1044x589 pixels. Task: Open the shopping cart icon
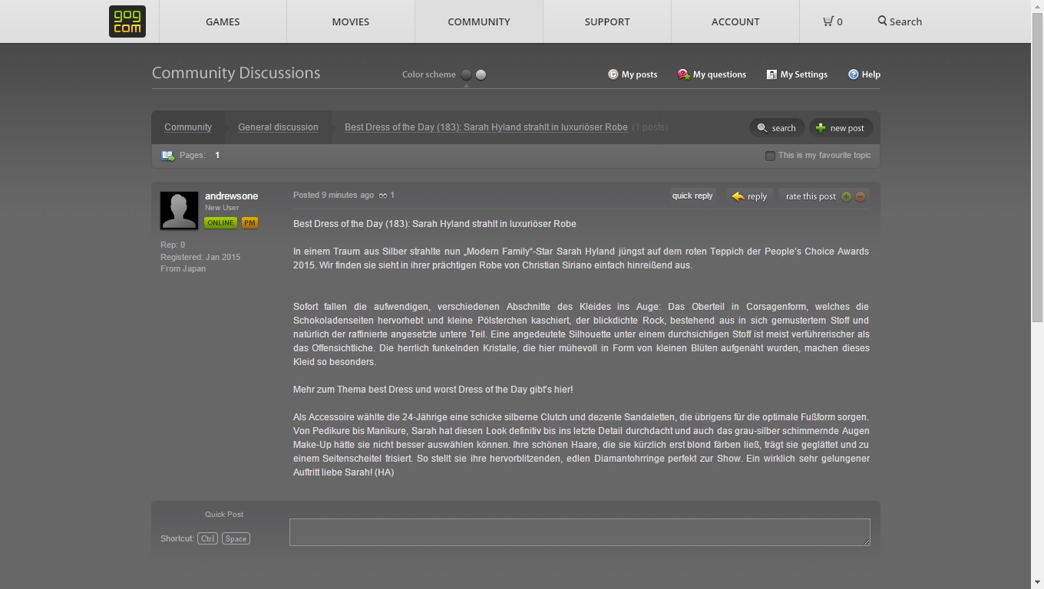[x=828, y=21]
